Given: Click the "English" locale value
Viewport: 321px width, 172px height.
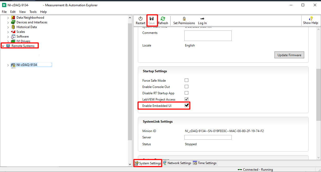Looking at the screenshot, I should tap(190, 45).
